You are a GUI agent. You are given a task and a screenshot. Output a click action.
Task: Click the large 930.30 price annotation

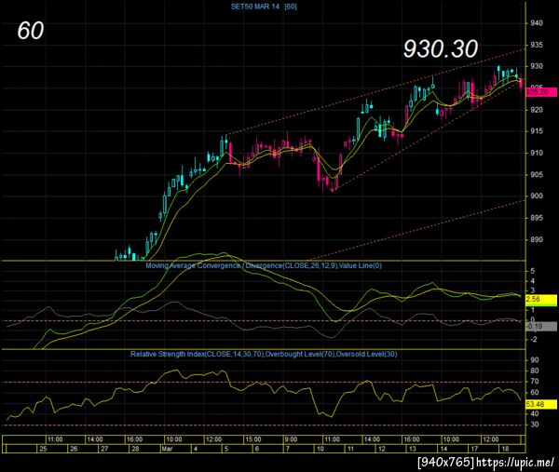[x=441, y=48]
